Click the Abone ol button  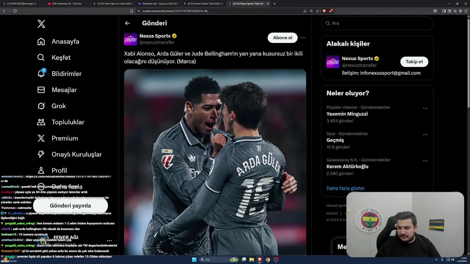coord(283,38)
